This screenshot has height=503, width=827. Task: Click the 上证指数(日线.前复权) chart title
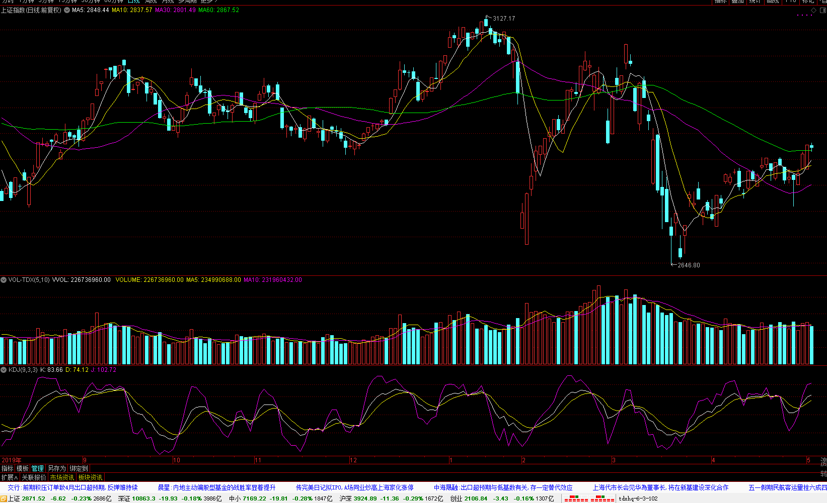pyautogui.click(x=31, y=10)
